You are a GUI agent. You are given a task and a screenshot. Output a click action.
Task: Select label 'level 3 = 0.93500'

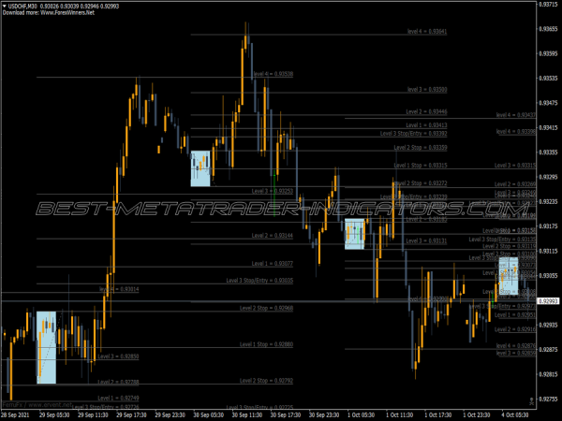[427, 90]
